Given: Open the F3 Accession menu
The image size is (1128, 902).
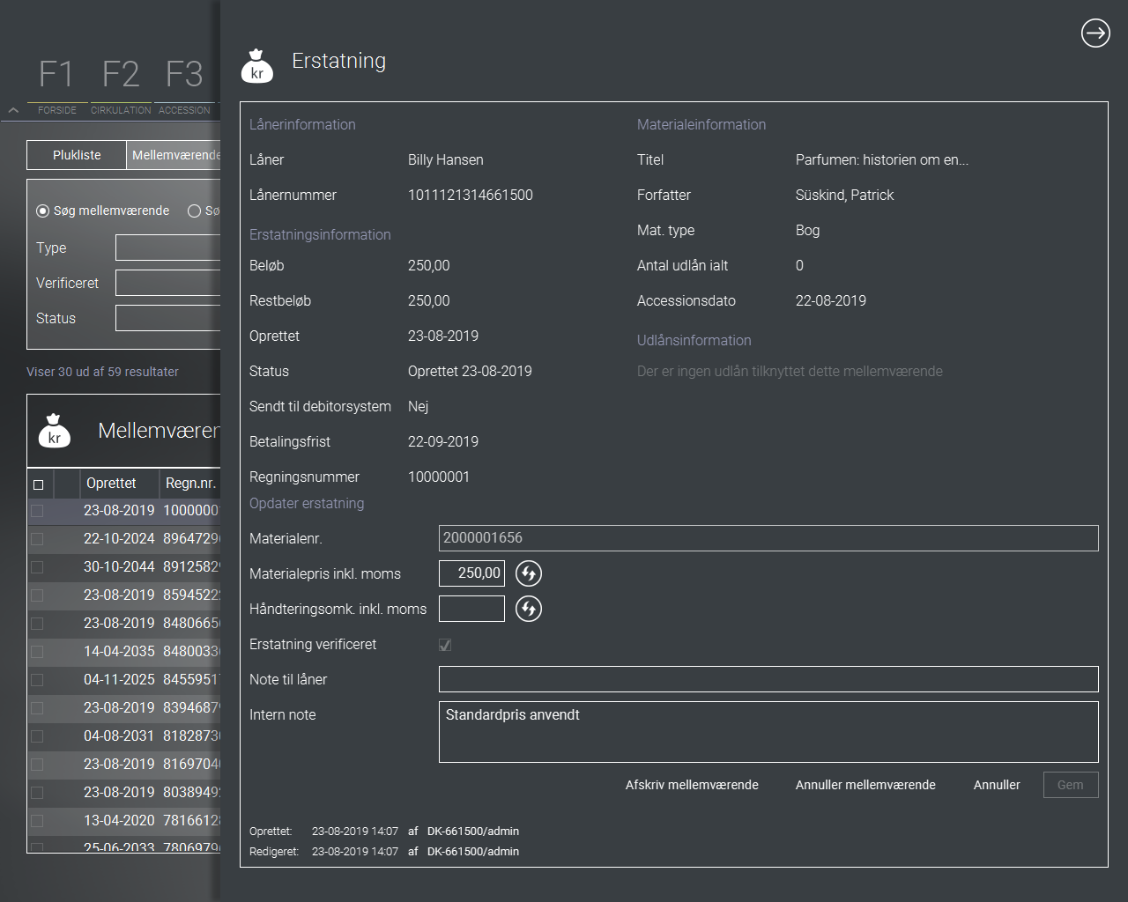Looking at the screenshot, I should (184, 85).
